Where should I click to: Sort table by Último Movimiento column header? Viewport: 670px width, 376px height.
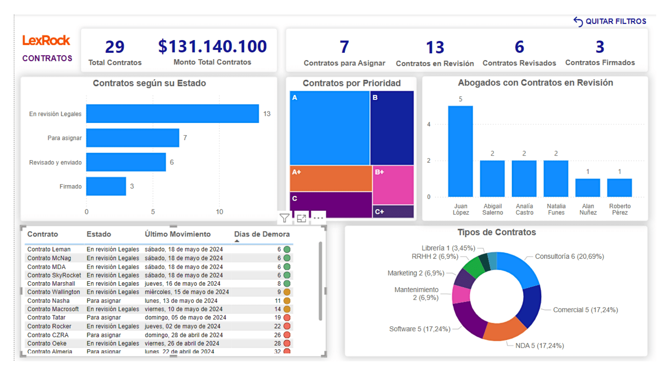[x=178, y=234]
